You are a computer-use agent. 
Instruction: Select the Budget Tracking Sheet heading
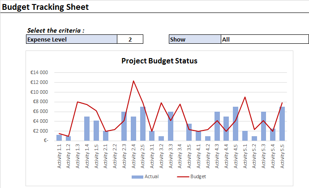(45, 7)
